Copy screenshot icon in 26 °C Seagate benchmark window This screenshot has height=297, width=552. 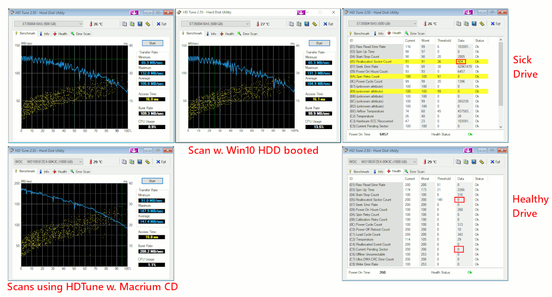[x=132, y=24]
